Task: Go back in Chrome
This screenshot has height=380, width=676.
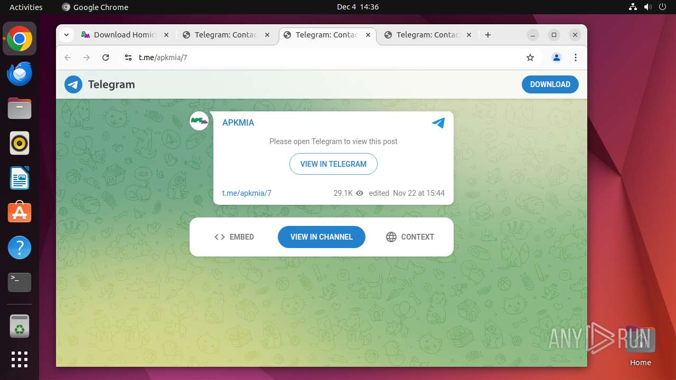Action: [68, 58]
